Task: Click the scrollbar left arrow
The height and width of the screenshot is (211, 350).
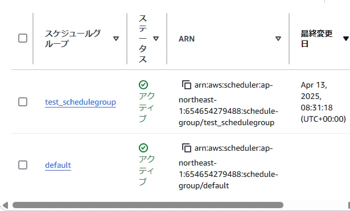Action: (x=5, y=205)
